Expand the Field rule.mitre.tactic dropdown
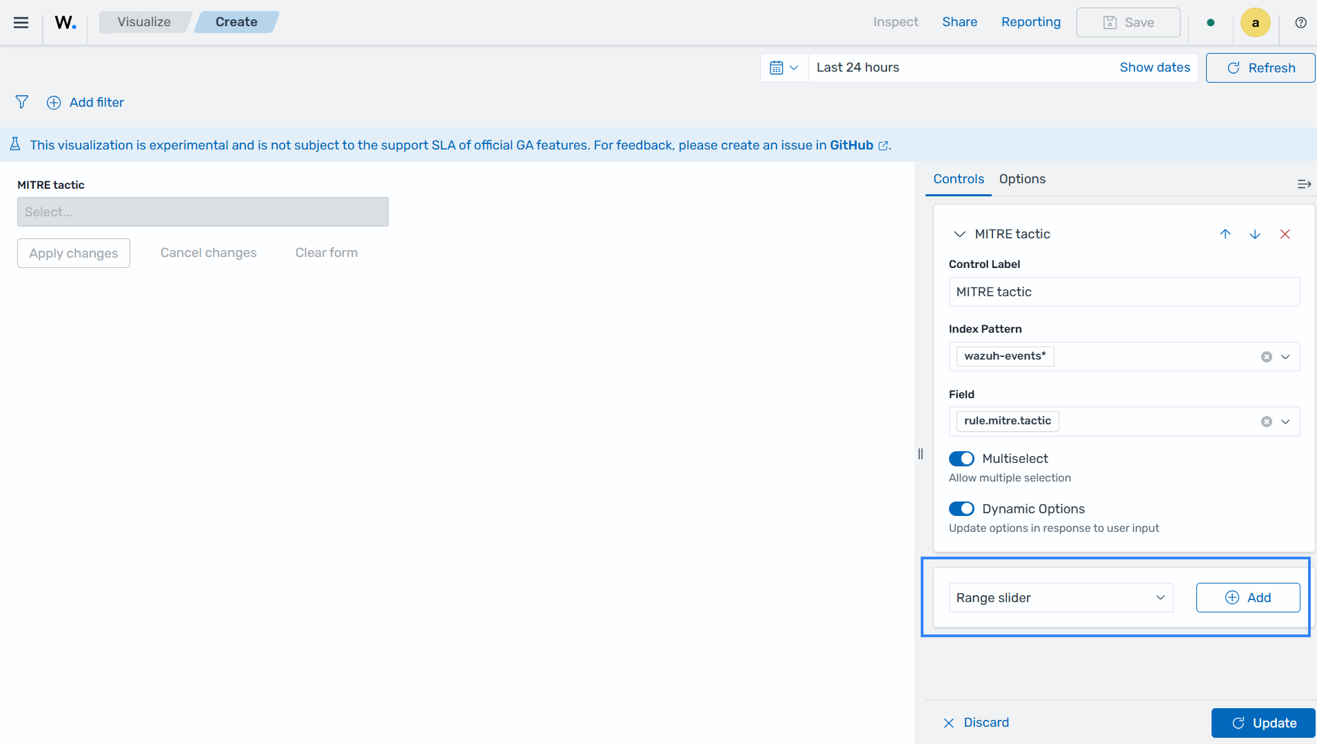1317x744 pixels. click(1285, 422)
